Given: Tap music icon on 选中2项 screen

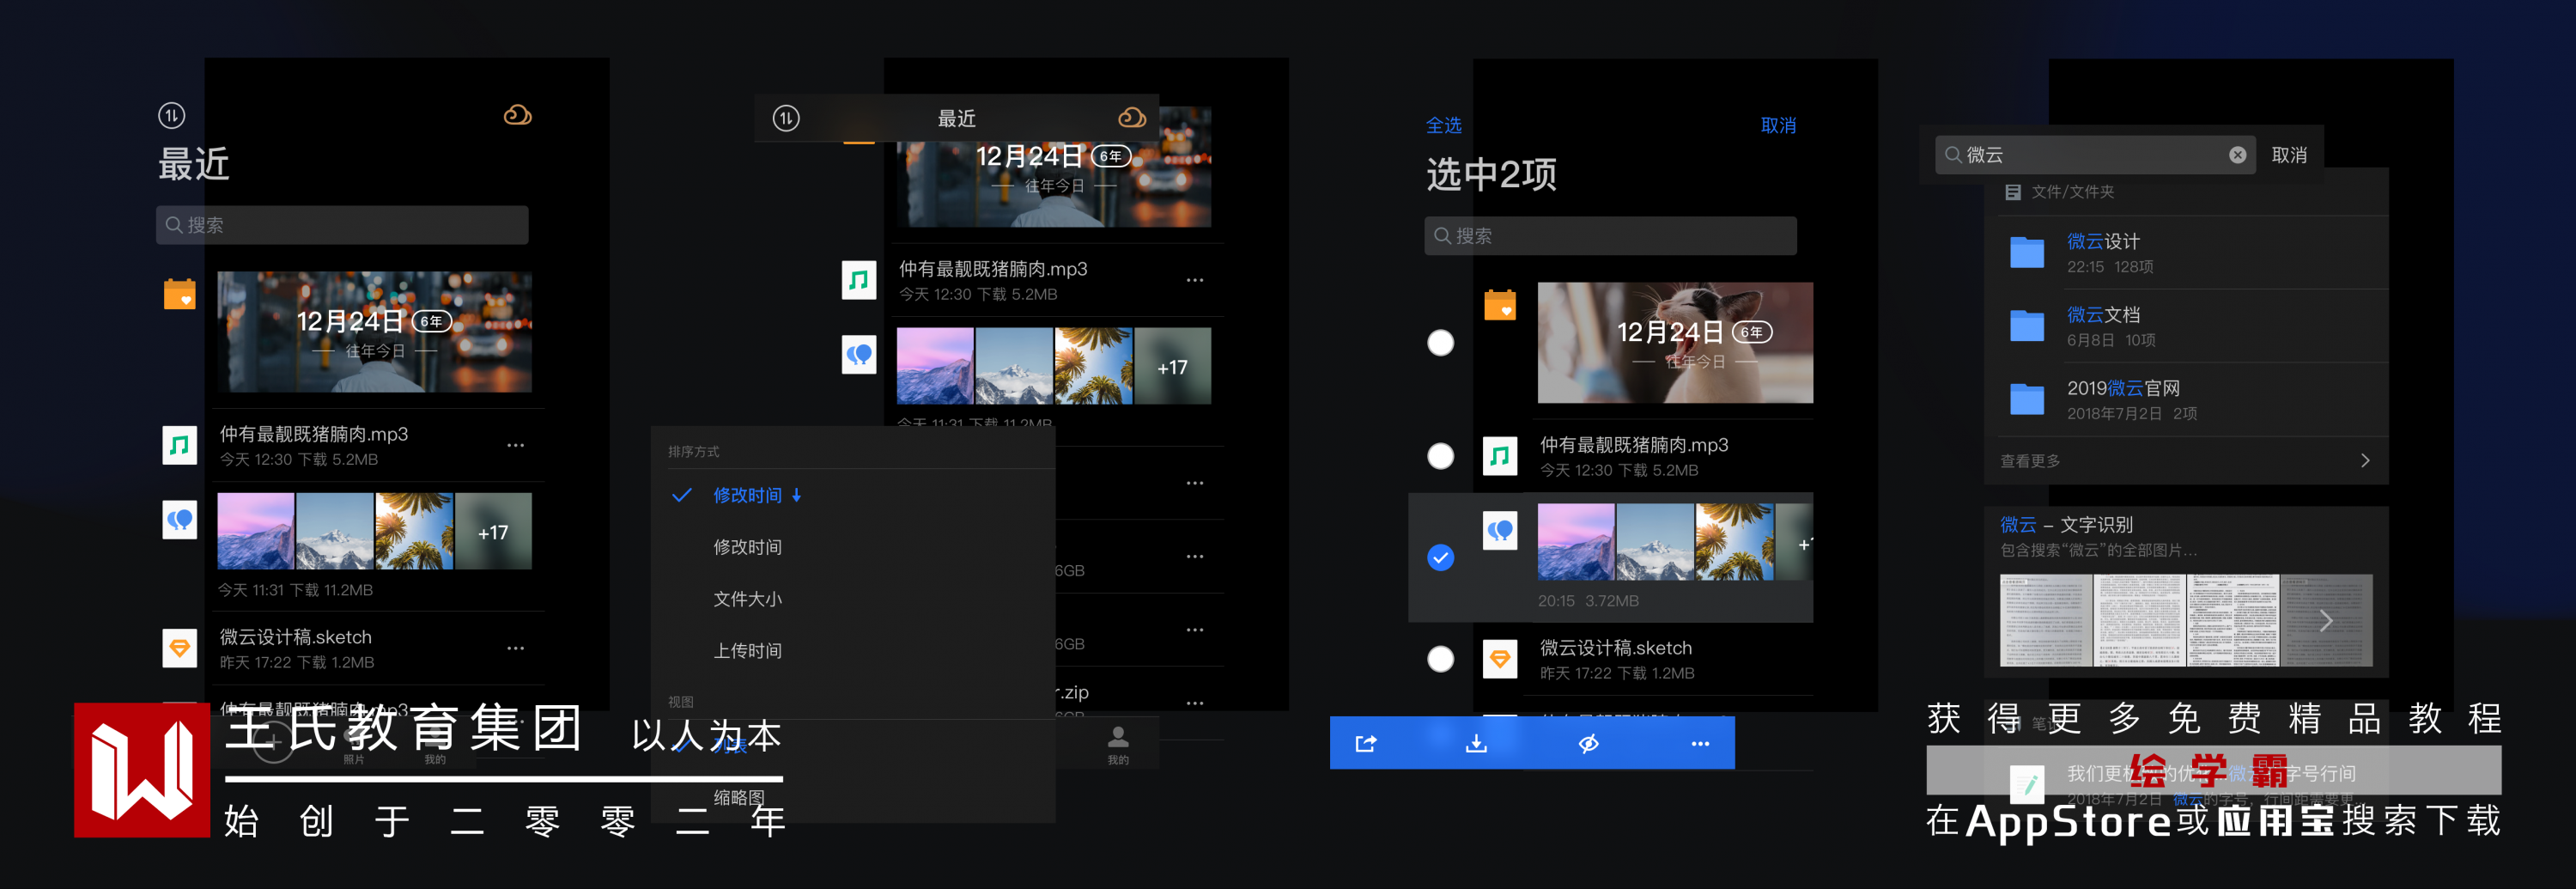Looking at the screenshot, I should pos(1500,456).
